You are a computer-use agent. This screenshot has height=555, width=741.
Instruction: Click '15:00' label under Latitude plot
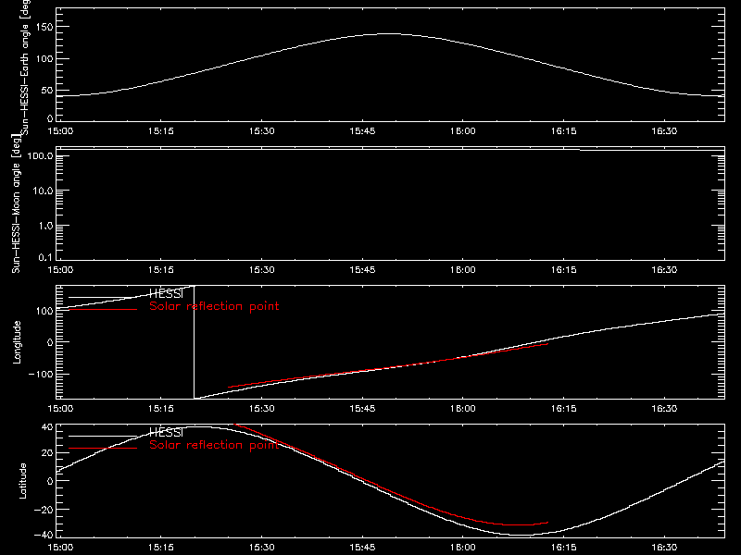[60, 548]
